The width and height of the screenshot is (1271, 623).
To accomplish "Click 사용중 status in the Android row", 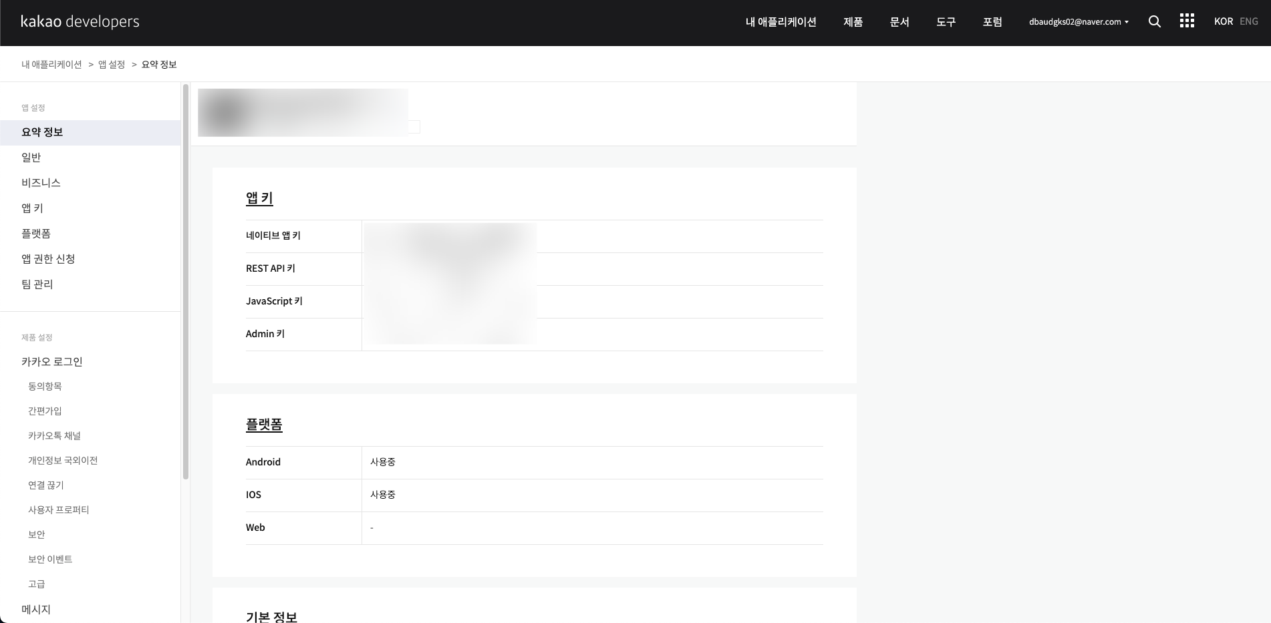I will tap(383, 462).
